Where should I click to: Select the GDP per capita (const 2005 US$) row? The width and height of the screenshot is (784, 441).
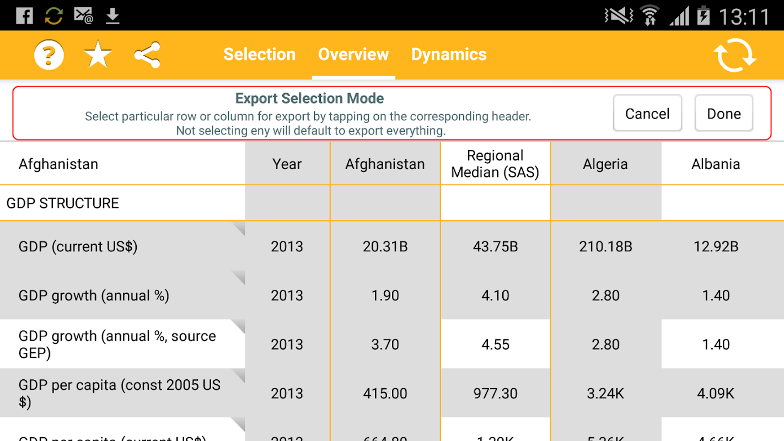[122, 393]
